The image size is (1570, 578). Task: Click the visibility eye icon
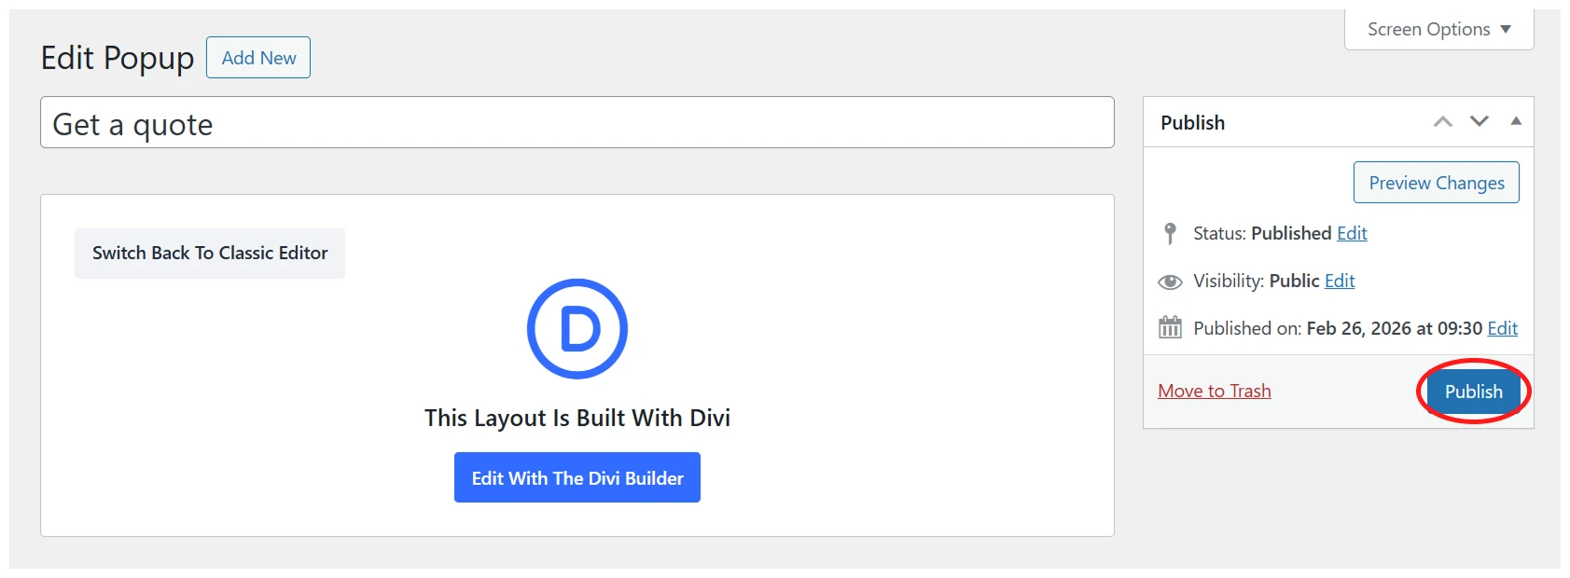[x=1170, y=282]
